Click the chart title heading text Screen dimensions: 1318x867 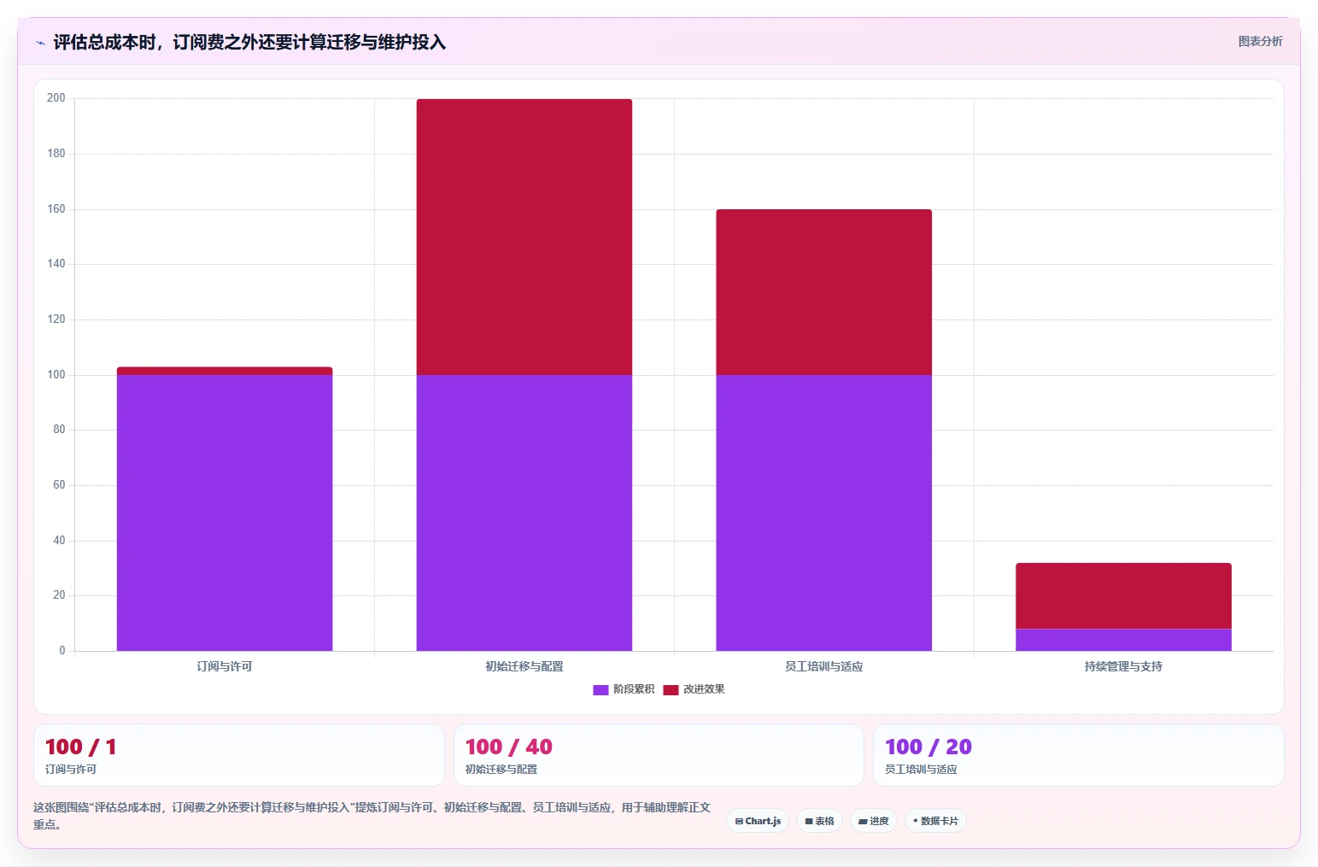coord(249,43)
